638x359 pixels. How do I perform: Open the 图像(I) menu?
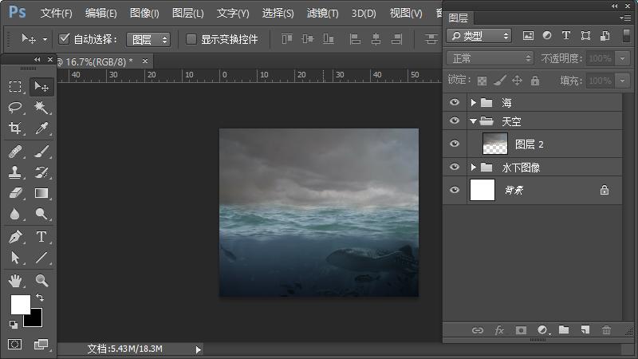[x=144, y=14]
